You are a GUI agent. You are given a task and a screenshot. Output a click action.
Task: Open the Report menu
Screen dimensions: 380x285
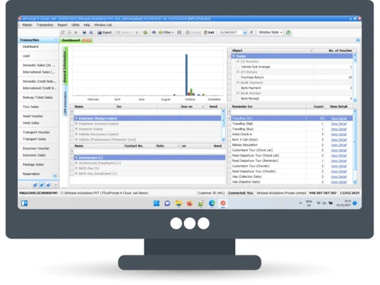click(62, 25)
